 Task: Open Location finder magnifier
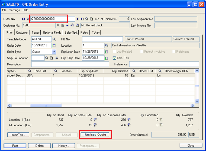(107, 46)
